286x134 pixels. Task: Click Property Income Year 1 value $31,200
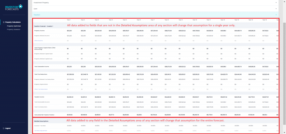click(x=69, y=30)
